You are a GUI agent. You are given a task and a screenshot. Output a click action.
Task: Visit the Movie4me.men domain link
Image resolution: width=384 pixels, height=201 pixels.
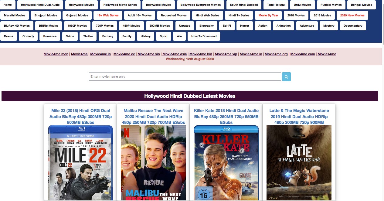56,54
